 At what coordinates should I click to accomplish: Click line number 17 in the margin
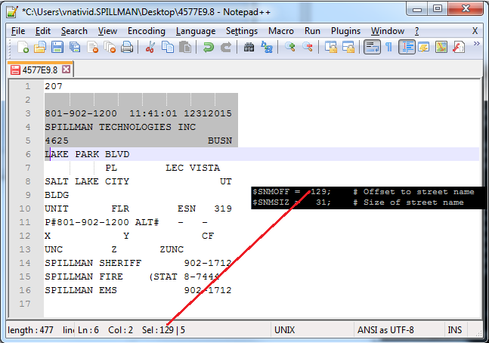tap(25, 304)
